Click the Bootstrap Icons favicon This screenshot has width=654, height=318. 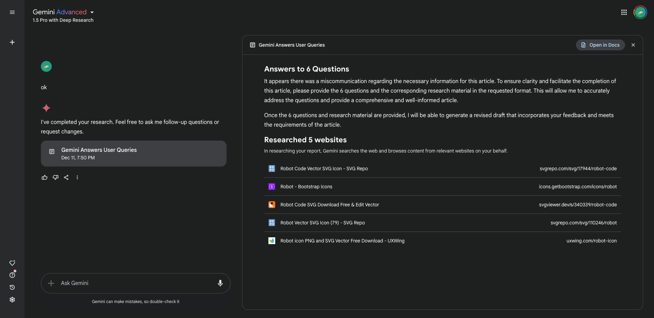pos(272,187)
